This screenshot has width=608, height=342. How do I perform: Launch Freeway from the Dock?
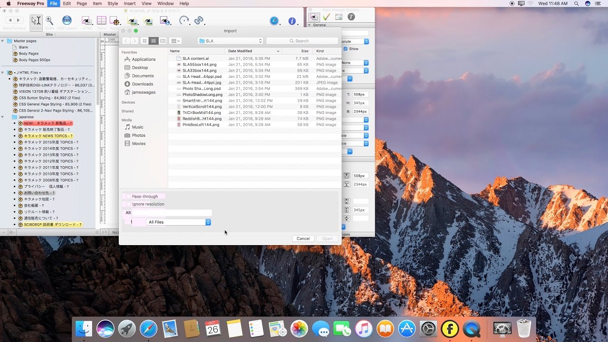[x=449, y=329]
